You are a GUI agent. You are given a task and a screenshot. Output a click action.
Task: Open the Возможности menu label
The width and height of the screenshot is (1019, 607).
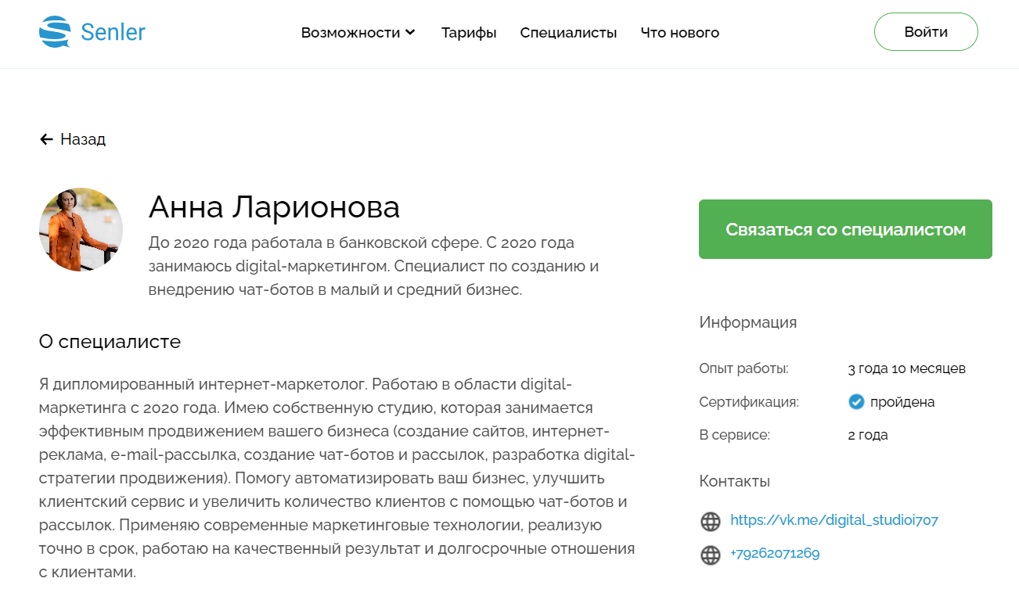[x=351, y=33]
